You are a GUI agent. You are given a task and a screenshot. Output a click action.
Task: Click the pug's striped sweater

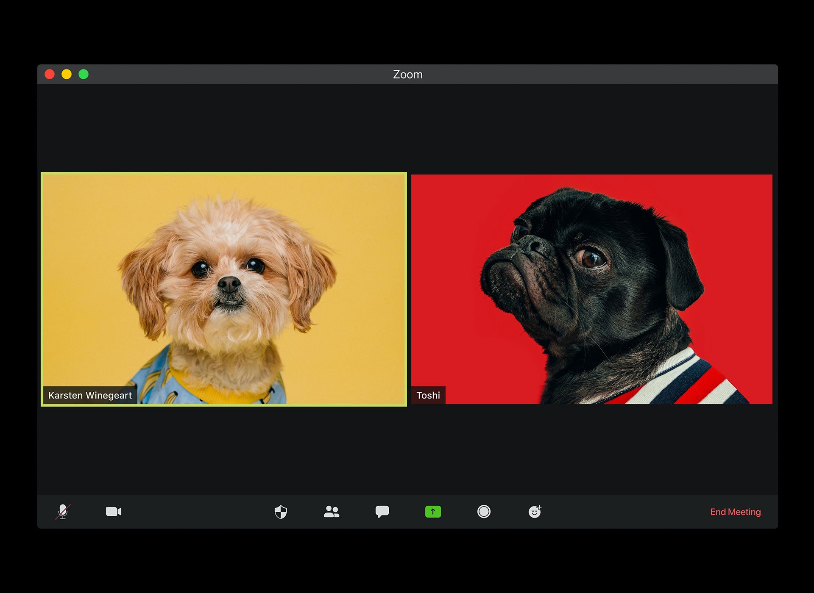point(695,381)
